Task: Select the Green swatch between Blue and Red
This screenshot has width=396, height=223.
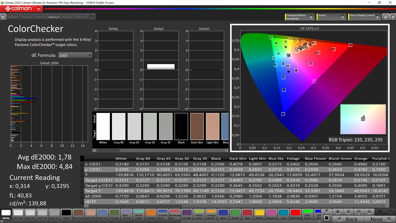Action: click(235, 214)
